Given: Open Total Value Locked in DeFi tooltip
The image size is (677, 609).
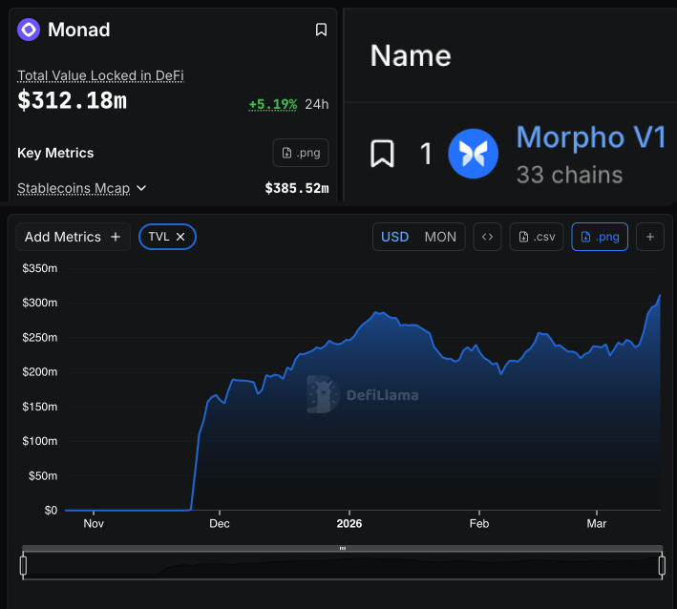Looking at the screenshot, I should click(100, 75).
